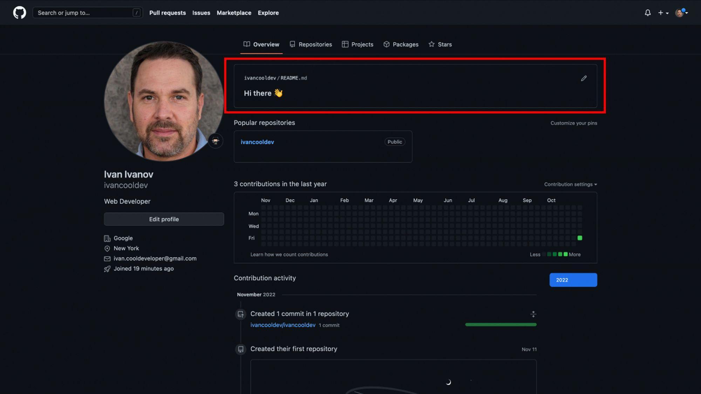Click Edit profile button
The image size is (701, 394).
[164, 219]
